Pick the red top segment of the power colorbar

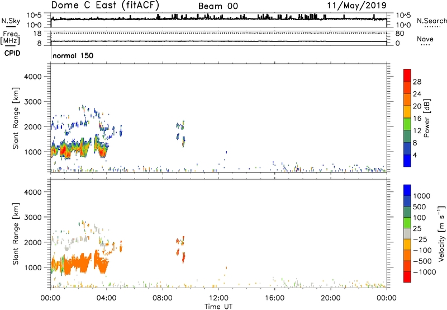click(407, 76)
